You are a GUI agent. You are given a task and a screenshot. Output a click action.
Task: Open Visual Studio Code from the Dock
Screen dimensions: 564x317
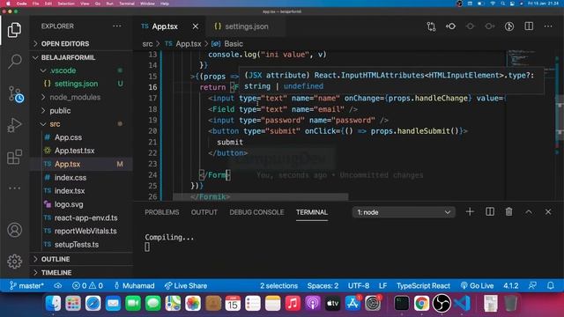click(x=462, y=303)
